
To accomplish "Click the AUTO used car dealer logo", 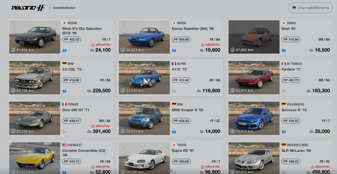I will [28, 8].
